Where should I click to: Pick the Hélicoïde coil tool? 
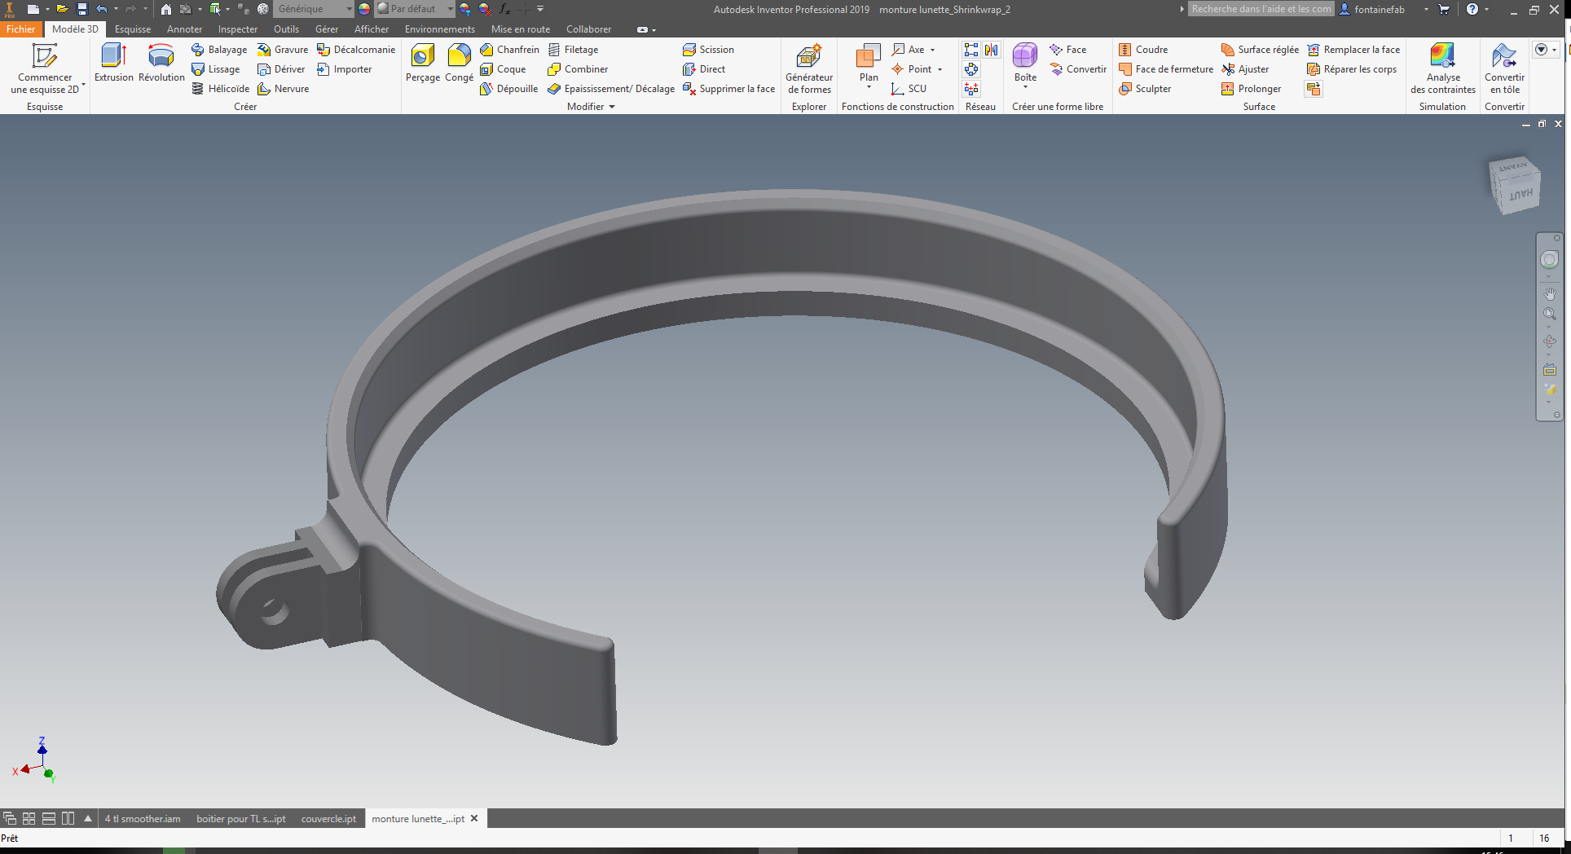point(221,89)
